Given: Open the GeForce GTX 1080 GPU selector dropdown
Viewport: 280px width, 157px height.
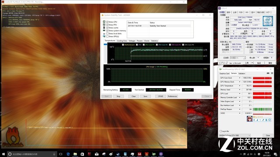Looking at the screenshot, I should coord(234,136).
